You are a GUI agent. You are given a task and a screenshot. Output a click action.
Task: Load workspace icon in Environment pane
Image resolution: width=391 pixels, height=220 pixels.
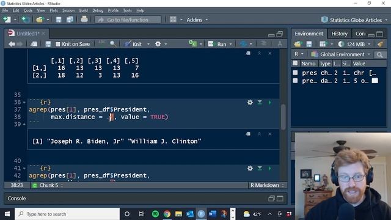pos(298,45)
